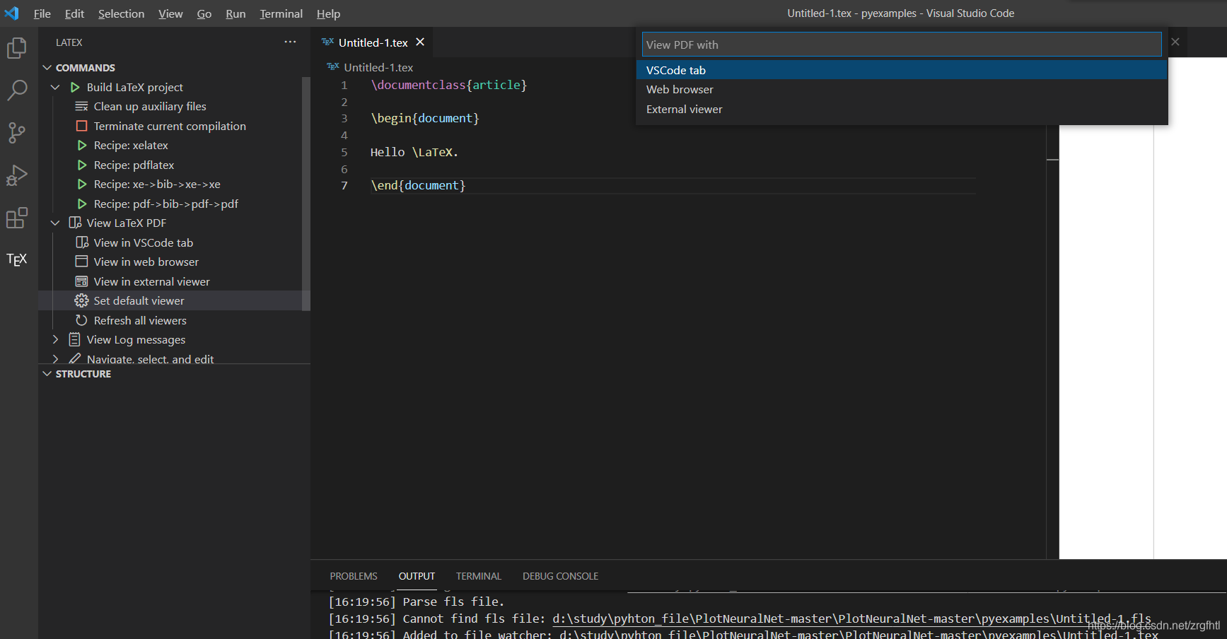Run Terminate current compilation command
The image size is (1227, 639).
click(170, 126)
